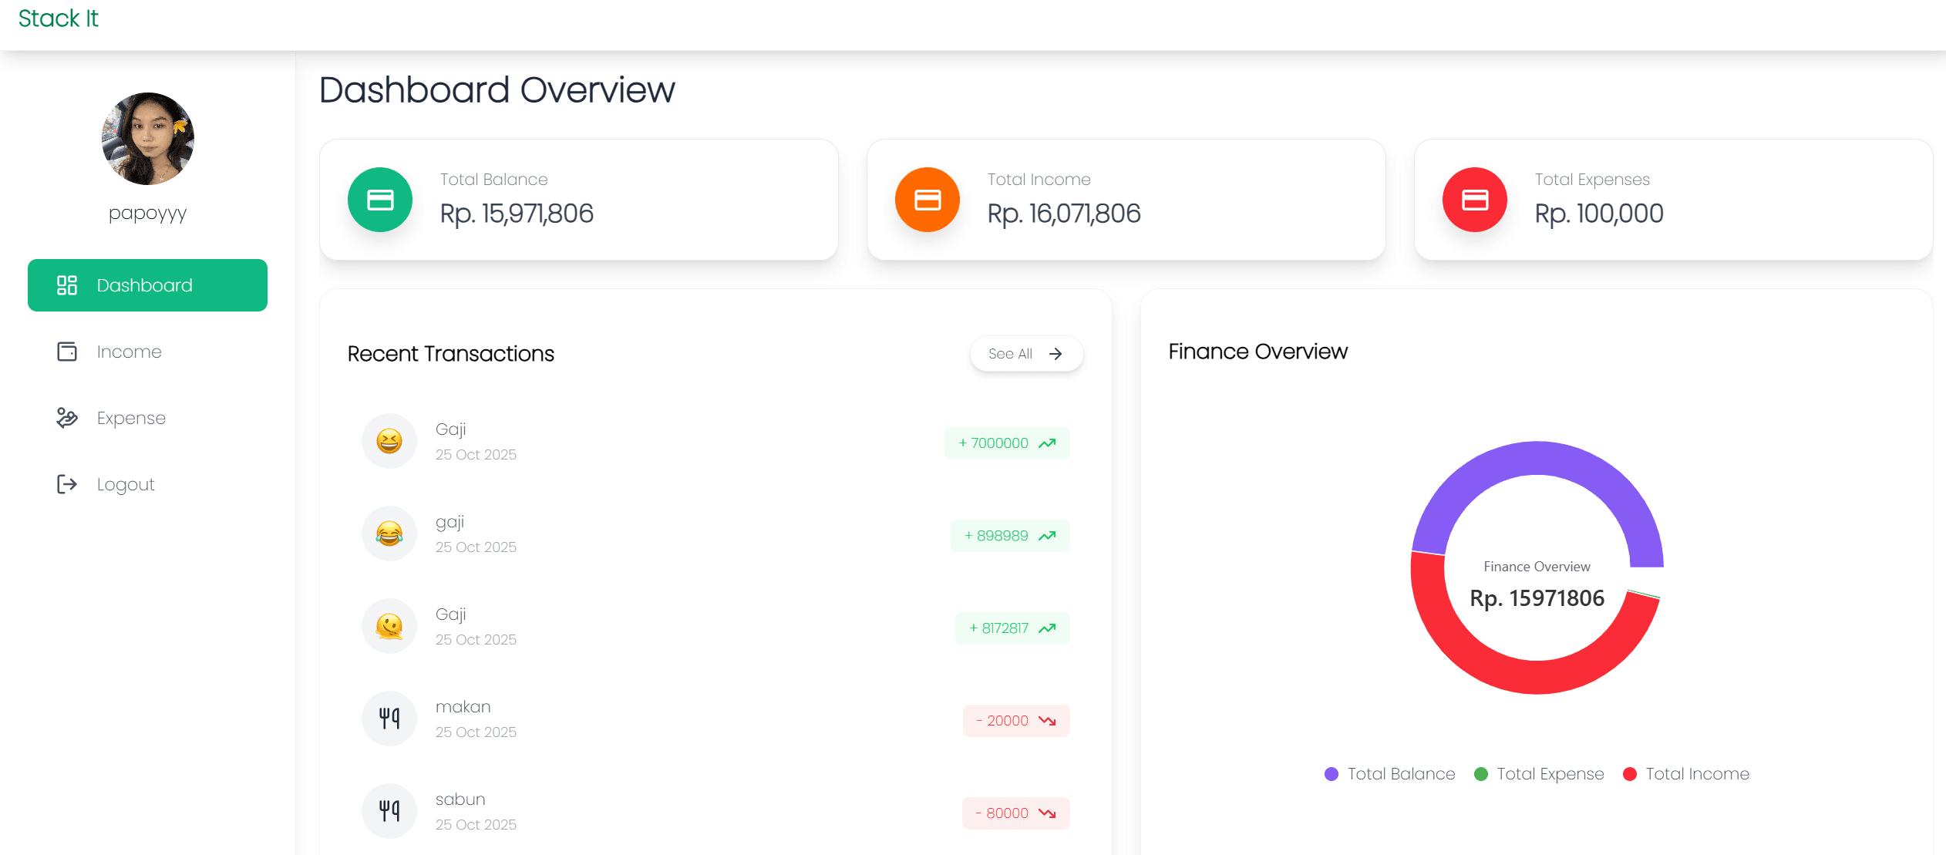The image size is (1946, 855).
Task: Toggle the Total Expense legend entry
Action: point(1538,773)
